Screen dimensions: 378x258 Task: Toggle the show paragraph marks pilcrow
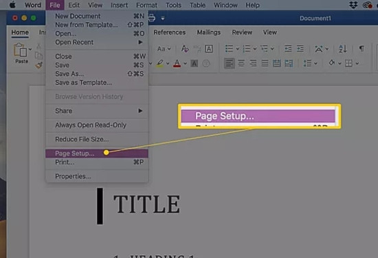tap(362, 48)
